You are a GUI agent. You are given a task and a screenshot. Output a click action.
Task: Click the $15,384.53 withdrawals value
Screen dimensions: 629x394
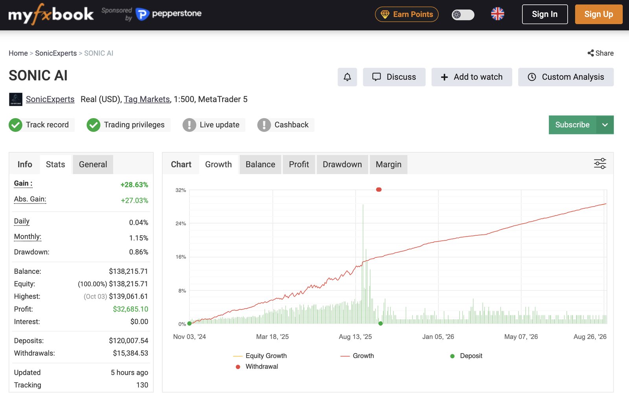pyautogui.click(x=131, y=353)
